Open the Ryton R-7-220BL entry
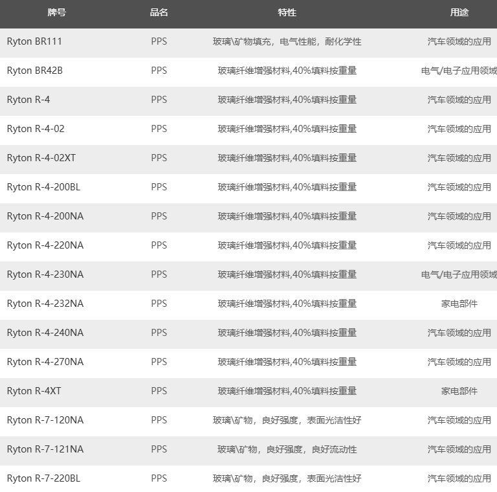497x492 pixels. pos(43,478)
